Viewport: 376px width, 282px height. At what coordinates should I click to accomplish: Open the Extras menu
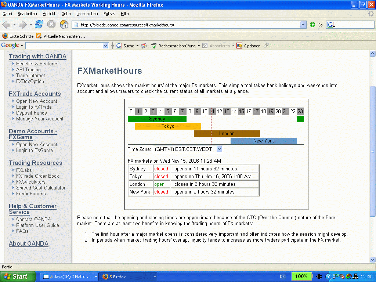tap(109, 14)
